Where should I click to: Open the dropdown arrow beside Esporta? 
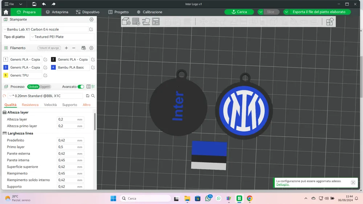pos(286,12)
